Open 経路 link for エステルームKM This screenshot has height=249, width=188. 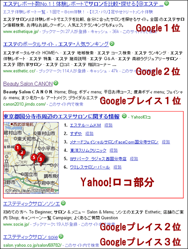coord(109,125)
